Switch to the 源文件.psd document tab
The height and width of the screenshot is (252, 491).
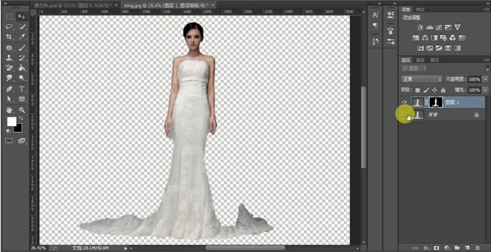pos(74,5)
